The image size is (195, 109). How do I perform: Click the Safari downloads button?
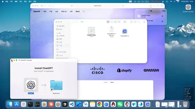click(151, 6)
